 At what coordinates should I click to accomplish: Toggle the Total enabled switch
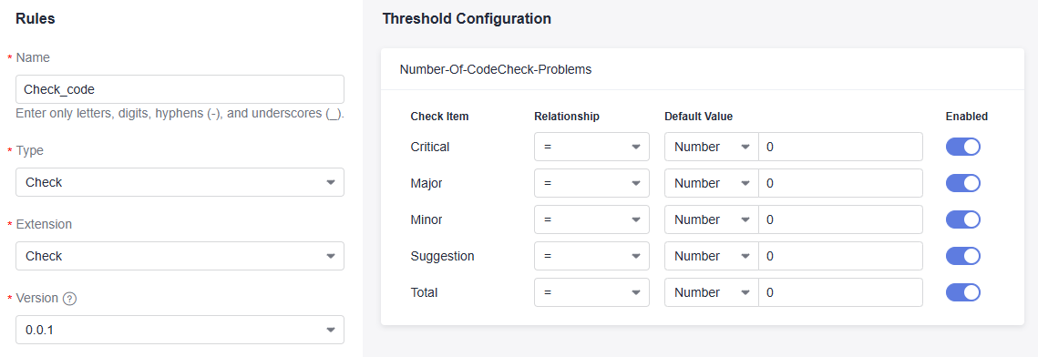tap(962, 292)
